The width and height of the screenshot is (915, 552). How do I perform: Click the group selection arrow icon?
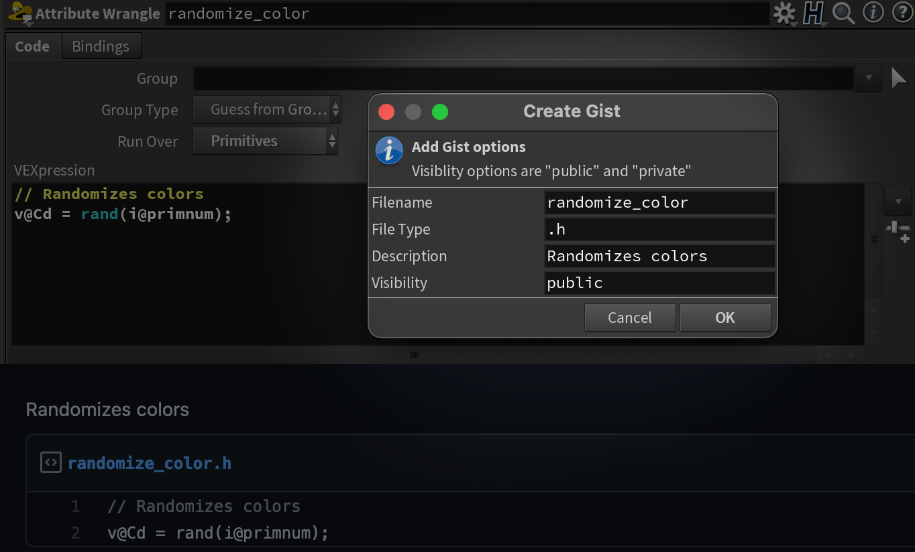tap(898, 78)
